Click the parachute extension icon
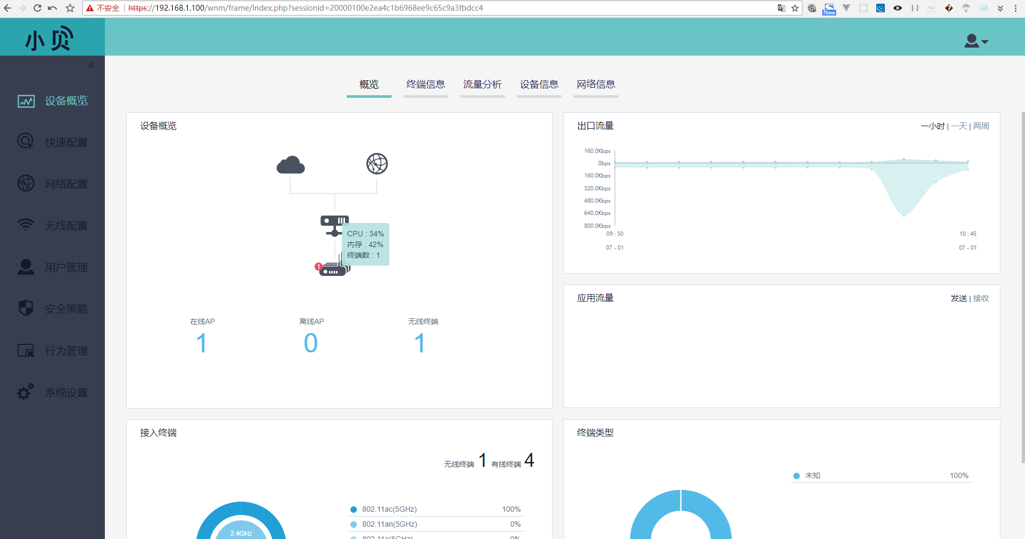This screenshot has width=1025, height=539. [x=966, y=8]
